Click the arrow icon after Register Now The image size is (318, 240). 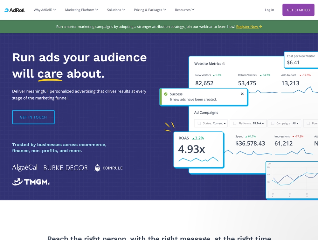coord(260,27)
